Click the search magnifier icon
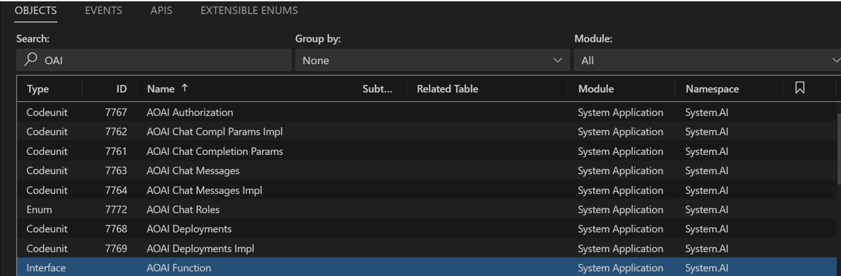Image resolution: width=841 pixels, height=276 pixels. [x=30, y=61]
